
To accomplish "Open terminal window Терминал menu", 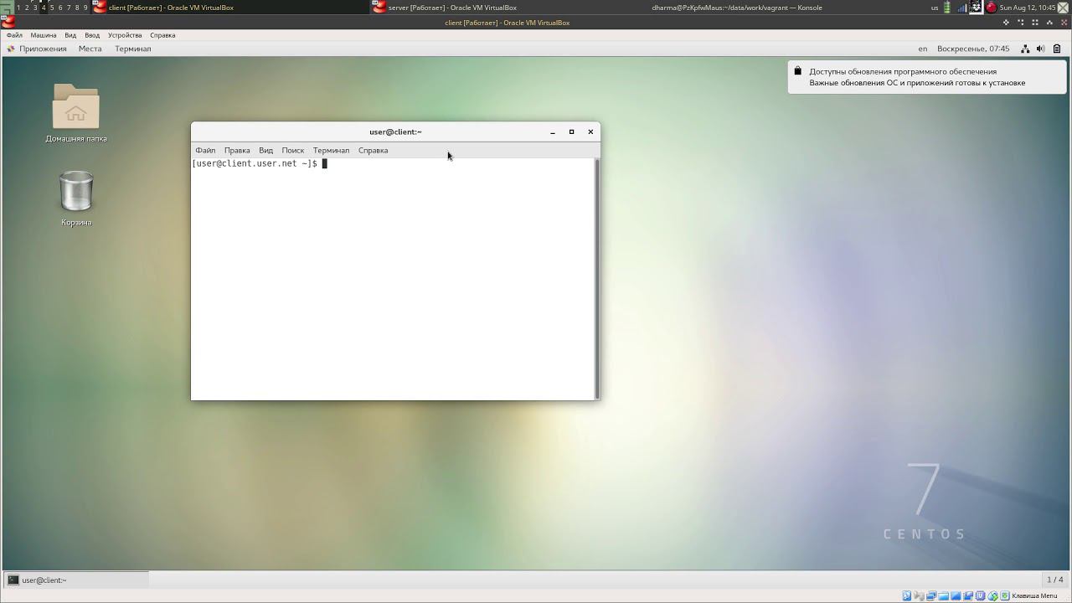I will (331, 151).
